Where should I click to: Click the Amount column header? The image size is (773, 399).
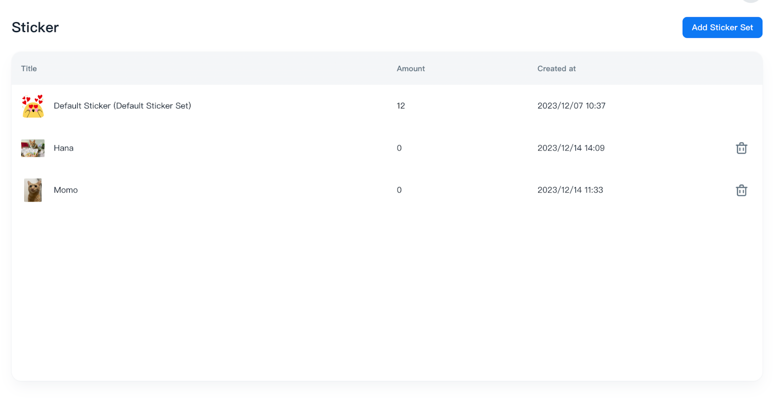pyautogui.click(x=411, y=69)
